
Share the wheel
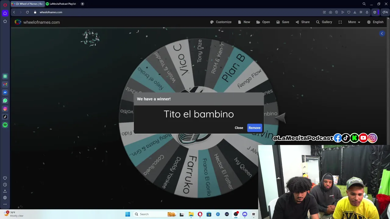click(303, 22)
